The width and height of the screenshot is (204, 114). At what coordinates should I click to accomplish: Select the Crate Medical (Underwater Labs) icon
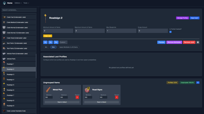click(x=4, y=22)
